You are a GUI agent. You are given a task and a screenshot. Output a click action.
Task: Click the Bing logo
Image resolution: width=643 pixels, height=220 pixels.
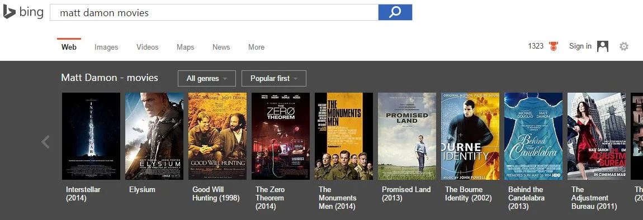click(x=23, y=12)
